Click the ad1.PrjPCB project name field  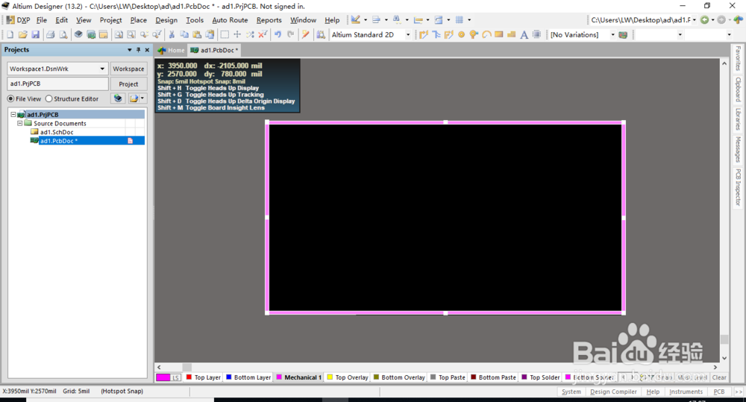pyautogui.click(x=57, y=84)
